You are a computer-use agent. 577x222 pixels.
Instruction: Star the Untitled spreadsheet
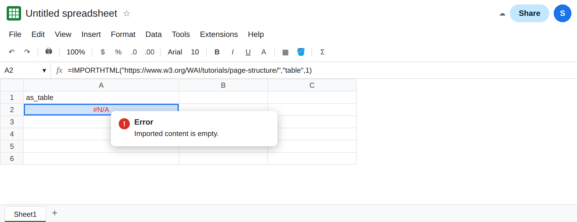[x=126, y=13]
